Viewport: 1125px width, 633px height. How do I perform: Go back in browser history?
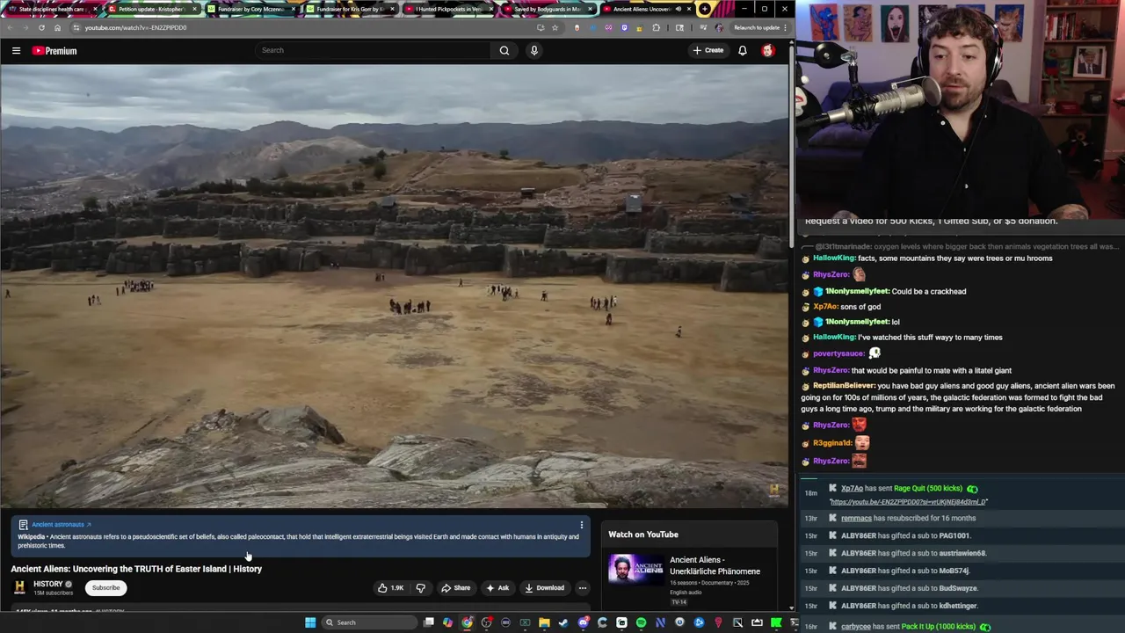pos(10,27)
